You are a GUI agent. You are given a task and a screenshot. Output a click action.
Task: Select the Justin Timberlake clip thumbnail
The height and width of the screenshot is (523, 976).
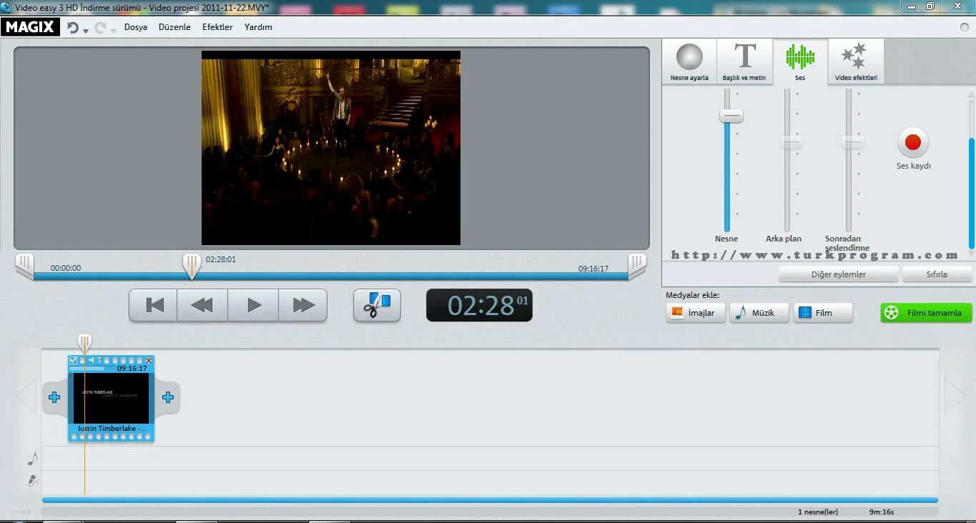(111, 398)
